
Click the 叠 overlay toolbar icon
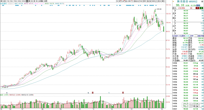coord(148,1)
